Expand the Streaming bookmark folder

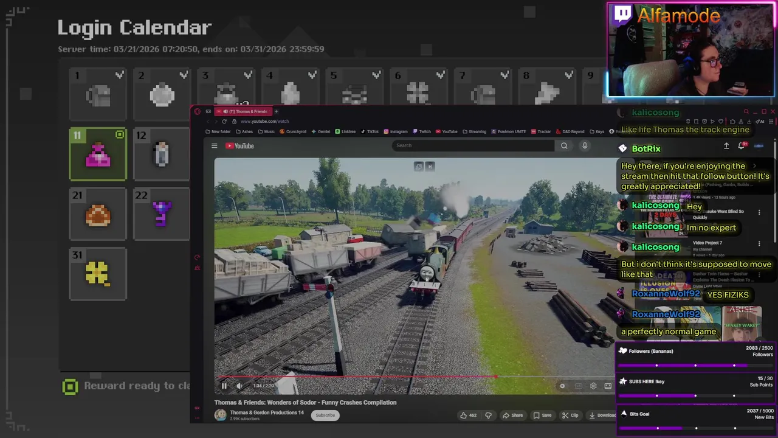[x=474, y=131]
